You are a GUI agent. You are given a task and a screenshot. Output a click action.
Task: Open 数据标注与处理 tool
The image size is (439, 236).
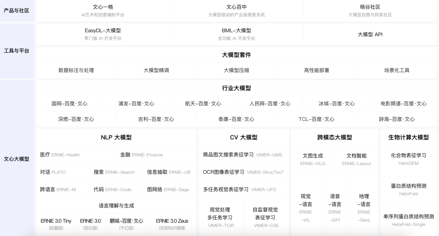click(76, 71)
